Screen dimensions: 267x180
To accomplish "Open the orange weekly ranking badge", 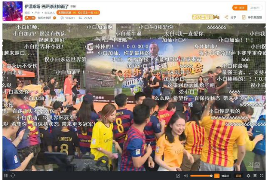I will point(78,12).
